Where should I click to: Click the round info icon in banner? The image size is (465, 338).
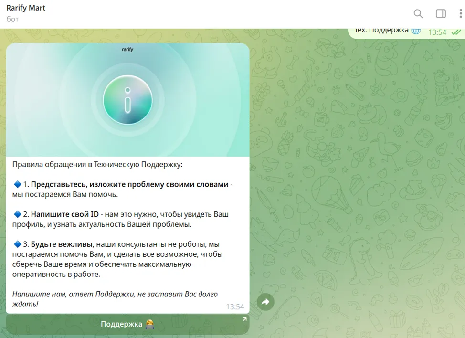[x=127, y=100]
